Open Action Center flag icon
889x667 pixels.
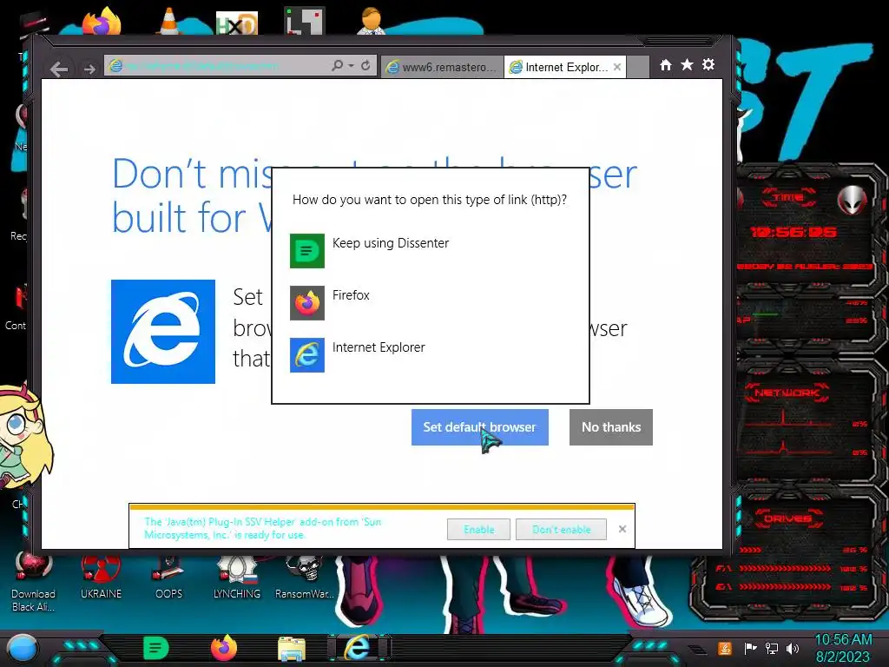click(x=750, y=648)
